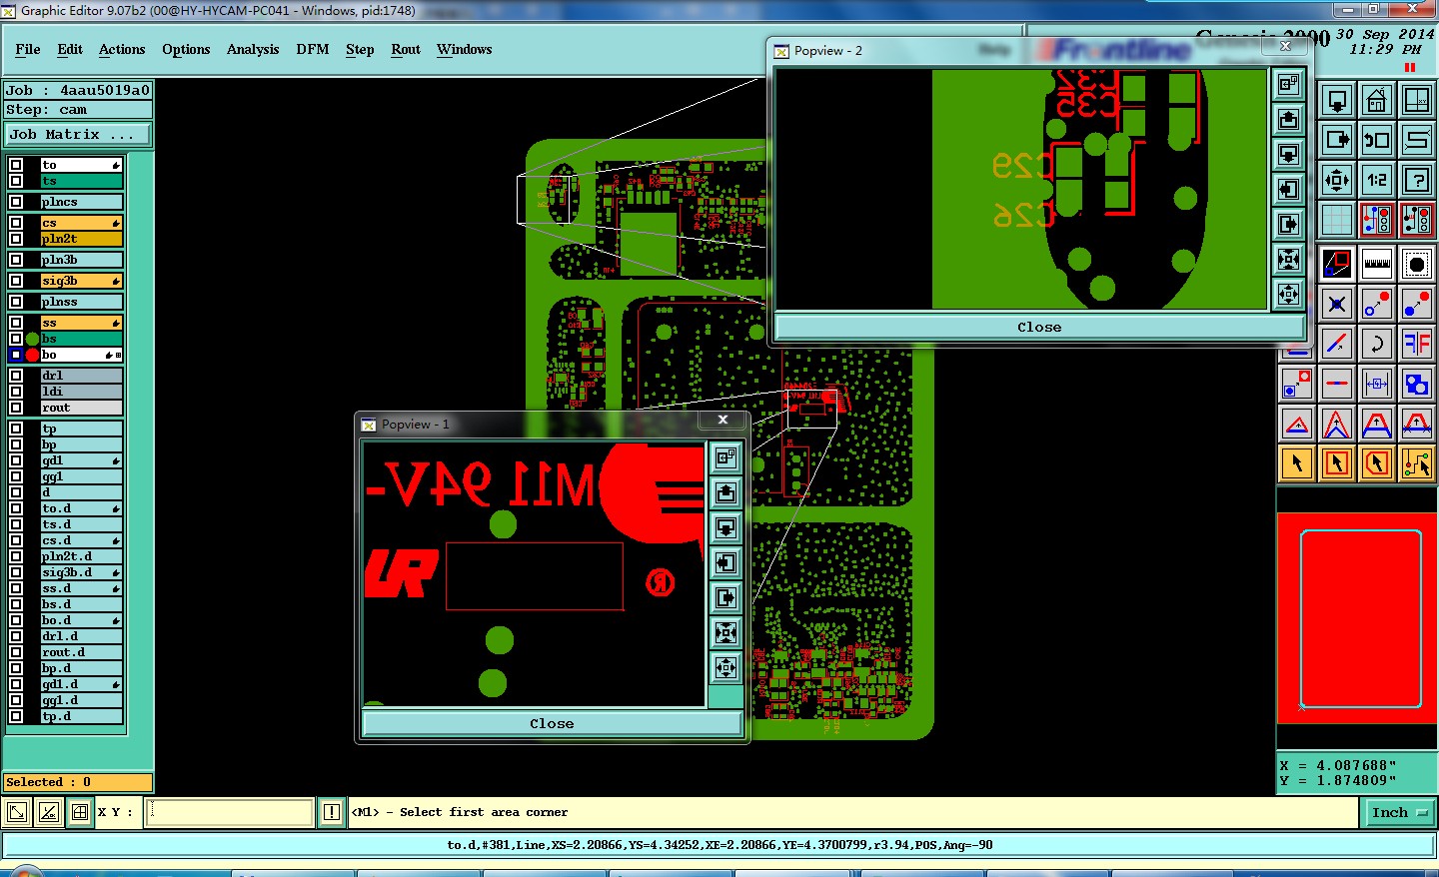Click the Home view icon
Image resolution: width=1439 pixels, height=877 pixels.
[x=1377, y=100]
